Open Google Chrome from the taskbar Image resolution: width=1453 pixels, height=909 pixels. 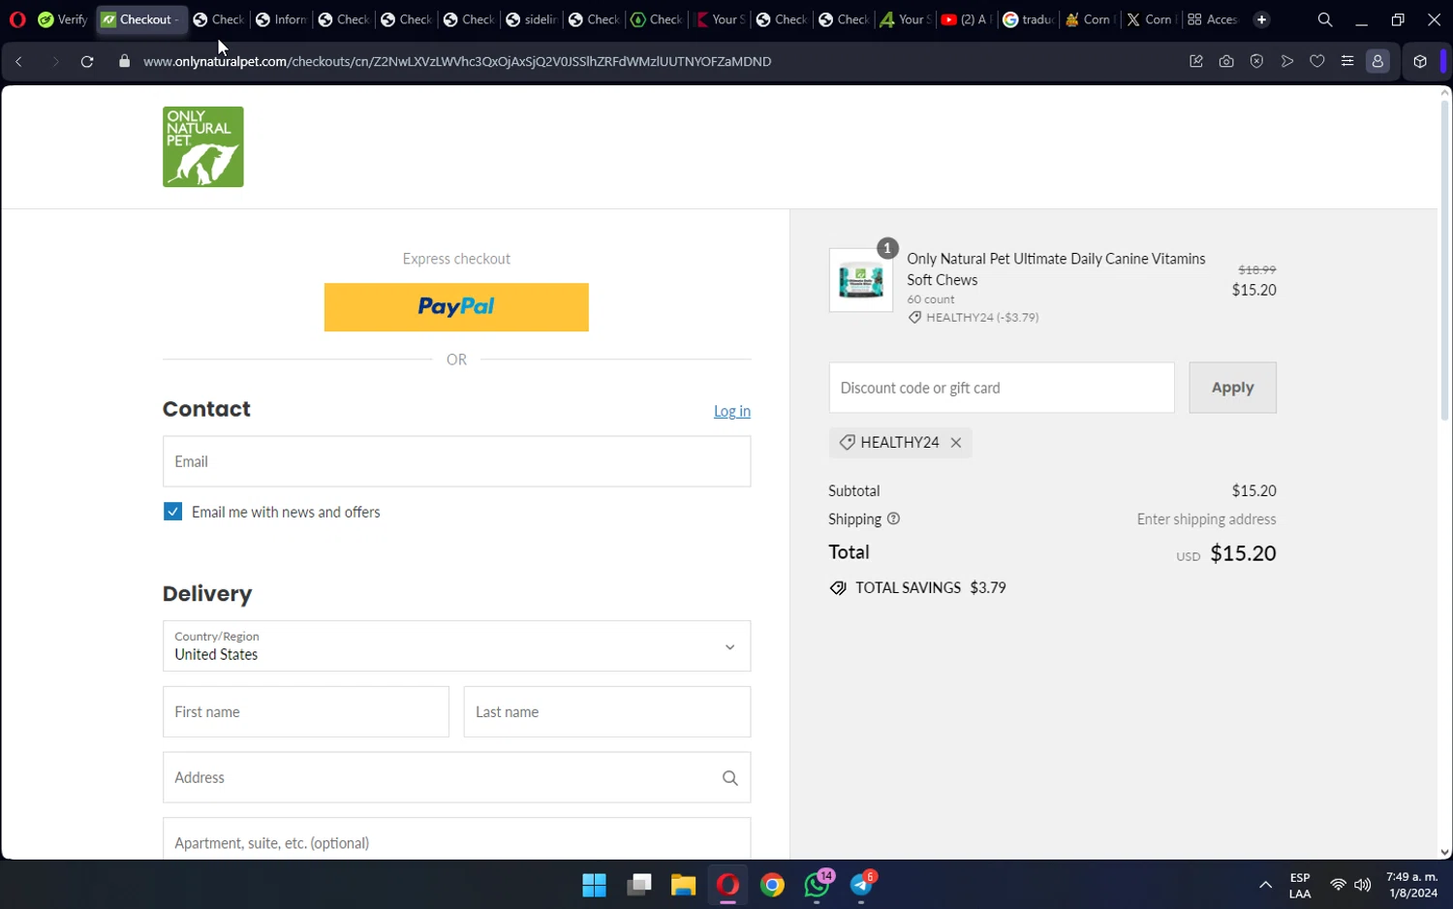(x=772, y=885)
